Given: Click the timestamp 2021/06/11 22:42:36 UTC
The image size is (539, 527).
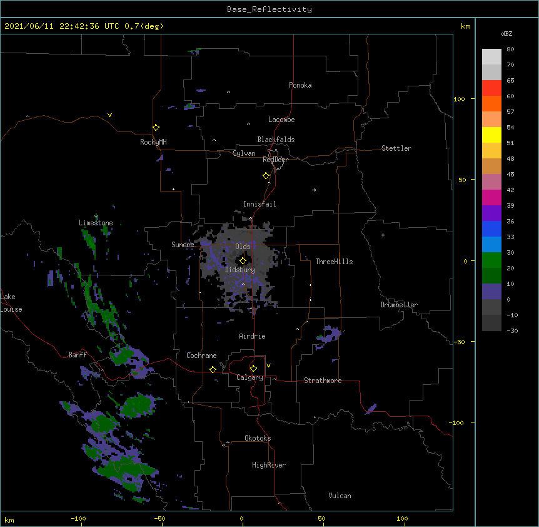Looking at the screenshot, I should (x=61, y=26).
